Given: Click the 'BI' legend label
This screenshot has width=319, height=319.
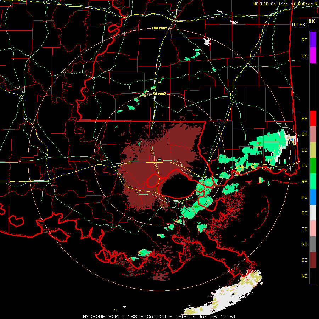Looking at the screenshot, I should click(x=304, y=260).
